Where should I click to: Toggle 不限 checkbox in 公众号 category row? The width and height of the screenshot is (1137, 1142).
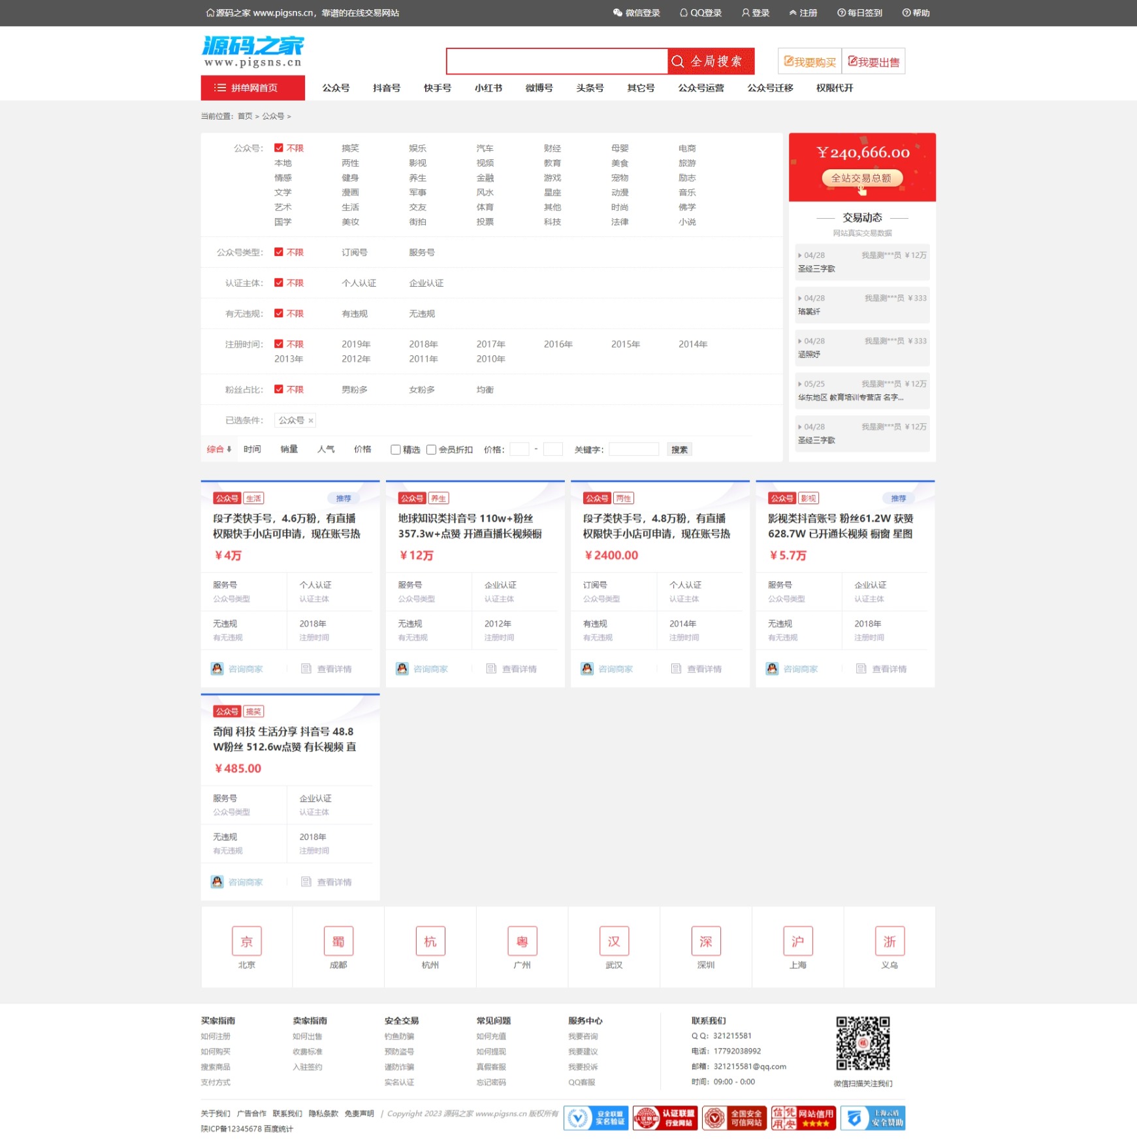[x=279, y=148]
